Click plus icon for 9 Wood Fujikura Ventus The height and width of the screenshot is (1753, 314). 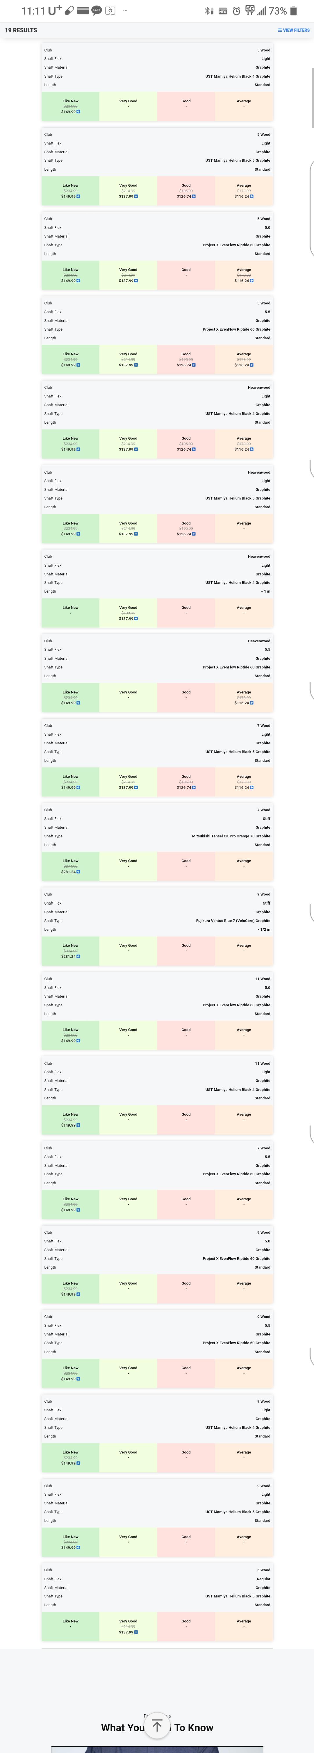pyautogui.click(x=78, y=956)
